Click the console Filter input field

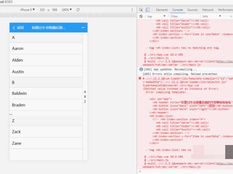coord(185,16)
